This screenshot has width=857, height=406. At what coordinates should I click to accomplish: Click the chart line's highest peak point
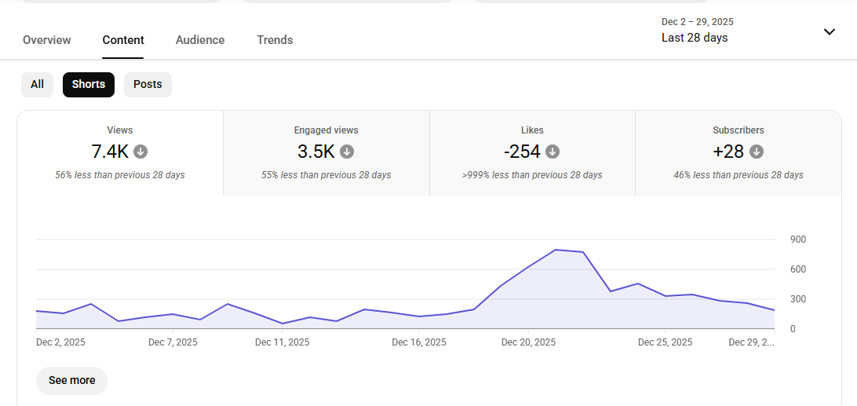[556, 250]
